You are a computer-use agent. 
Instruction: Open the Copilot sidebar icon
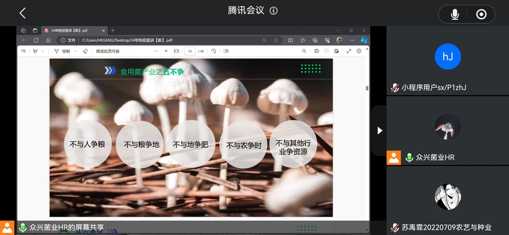point(364,40)
